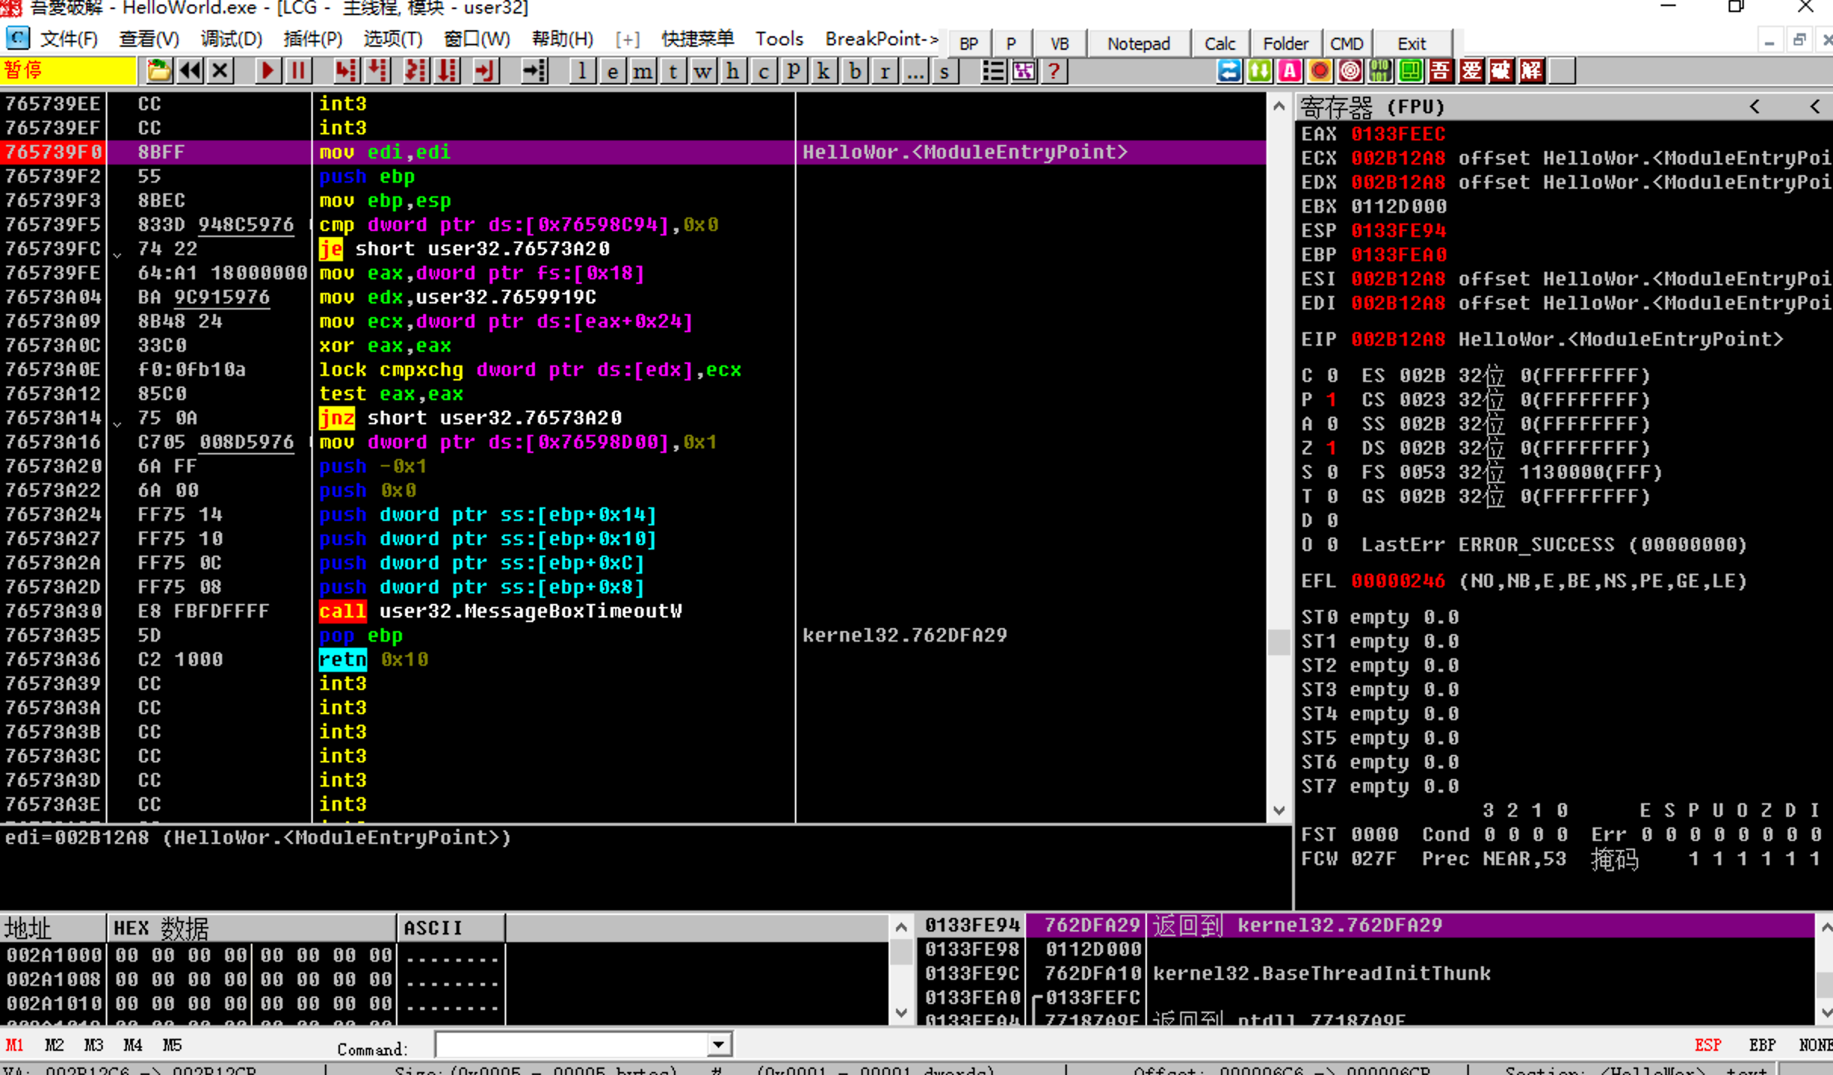Viewport: 1833px width, 1075px height.
Task: Click the Calc shortcut button
Action: tap(1220, 44)
